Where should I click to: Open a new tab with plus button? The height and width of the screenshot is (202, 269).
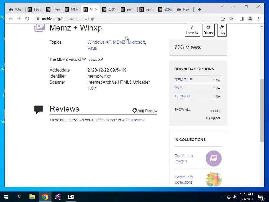(199, 9)
